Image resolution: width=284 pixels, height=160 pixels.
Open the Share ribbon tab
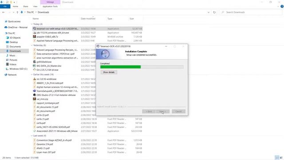26,6
